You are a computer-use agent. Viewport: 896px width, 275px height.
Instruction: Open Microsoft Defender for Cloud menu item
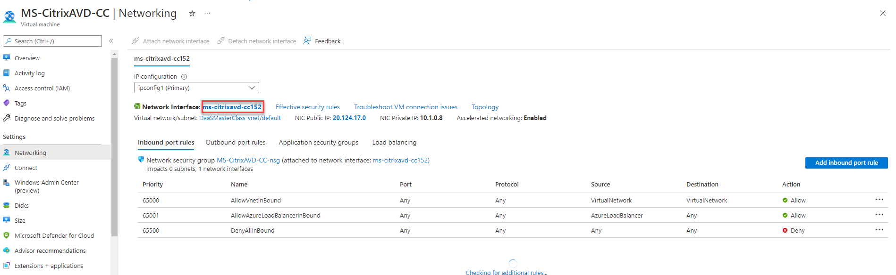point(54,235)
